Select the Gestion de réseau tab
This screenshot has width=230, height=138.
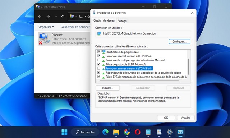[x=104, y=20]
